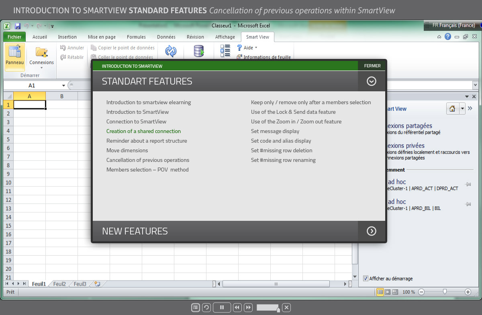Pin the APRD_BIL ad hoc connection
This screenshot has height=315, width=482.
[x=468, y=204]
